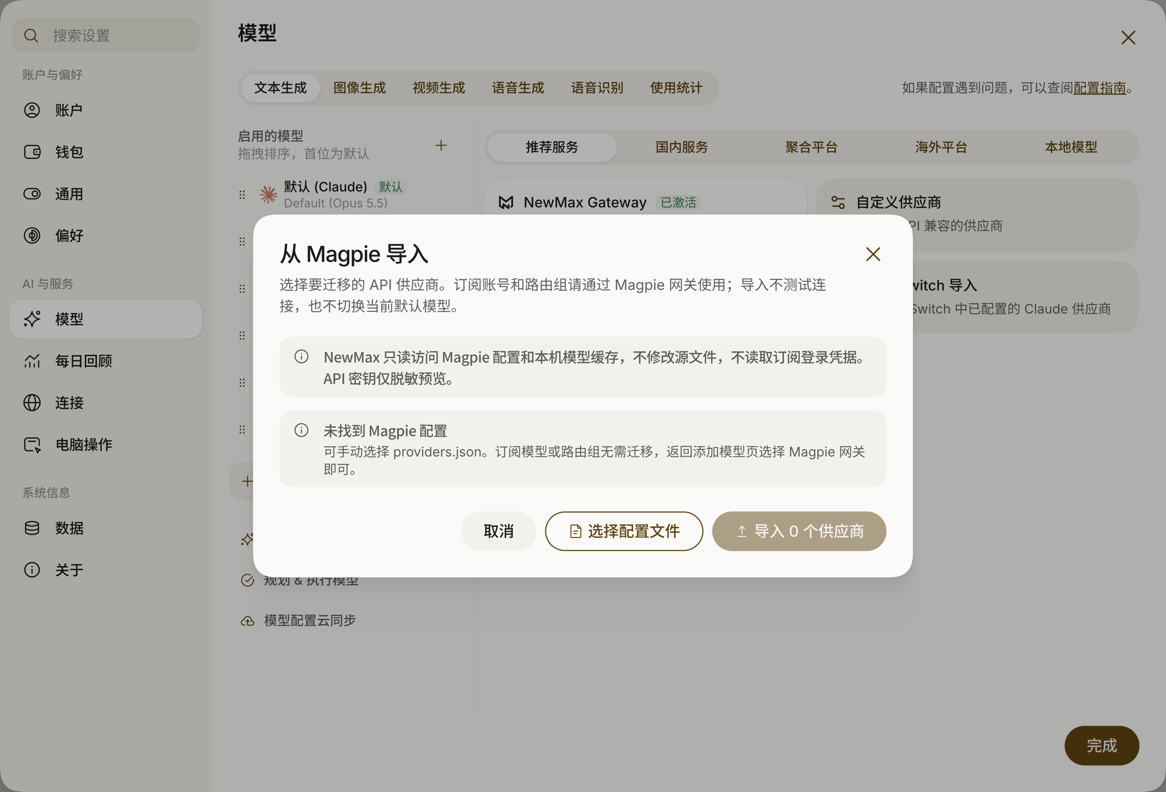The height and width of the screenshot is (792, 1166).
Task: Open the 配置指南 link
Action: point(1100,88)
